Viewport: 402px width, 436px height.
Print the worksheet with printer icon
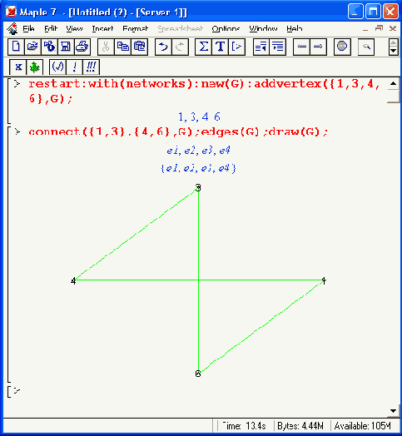[82, 47]
